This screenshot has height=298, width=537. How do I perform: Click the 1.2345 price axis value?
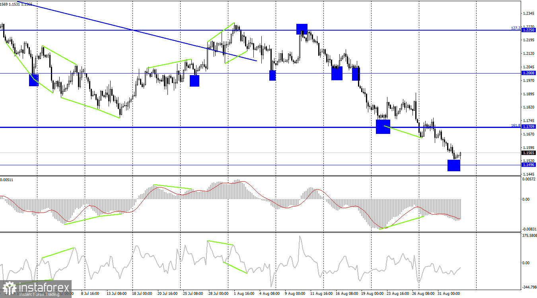[529, 14]
